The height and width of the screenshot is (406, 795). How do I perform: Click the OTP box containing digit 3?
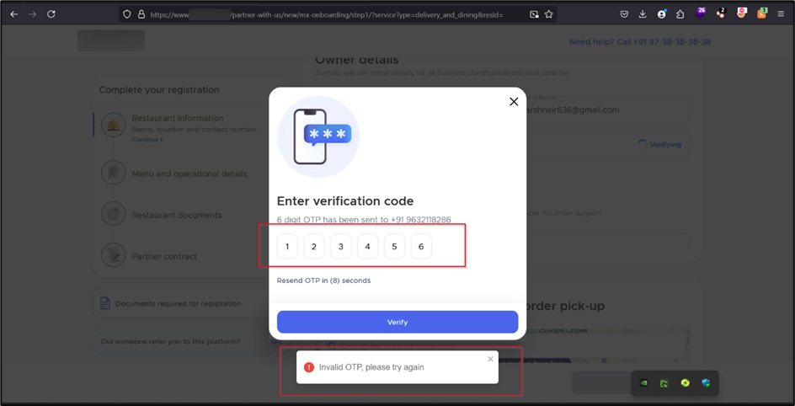[340, 247]
